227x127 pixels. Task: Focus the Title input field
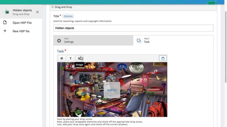(x=133, y=28)
